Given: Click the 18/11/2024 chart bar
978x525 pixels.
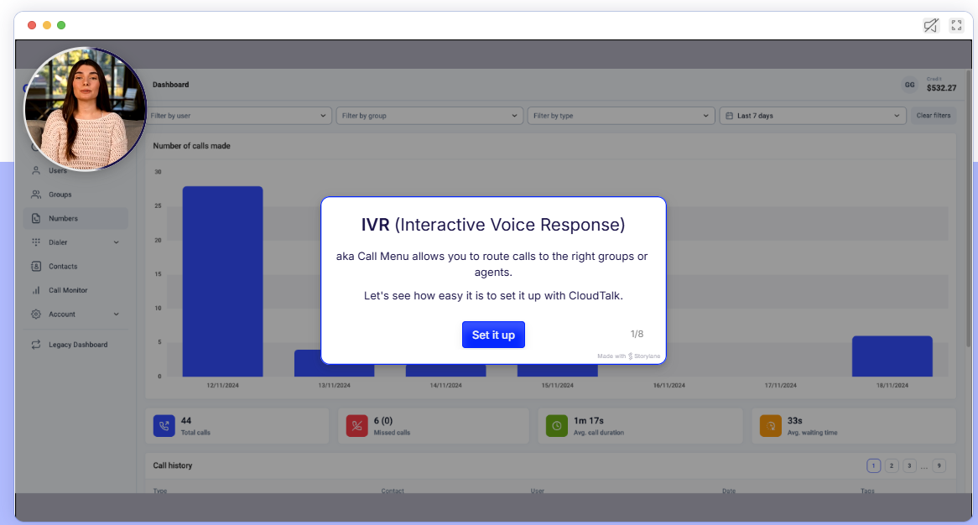Looking at the screenshot, I should click(892, 356).
